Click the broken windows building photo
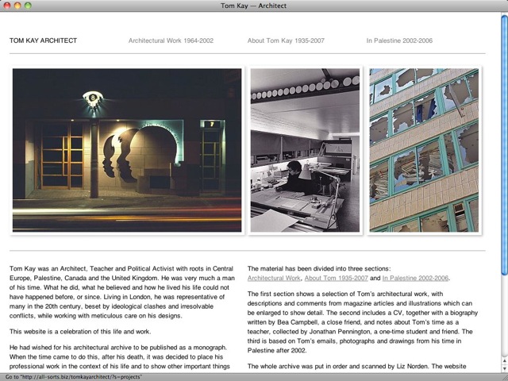 [424, 150]
